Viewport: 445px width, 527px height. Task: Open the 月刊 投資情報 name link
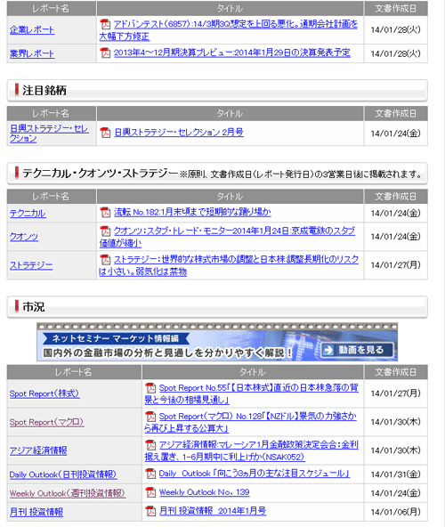tap(36, 512)
